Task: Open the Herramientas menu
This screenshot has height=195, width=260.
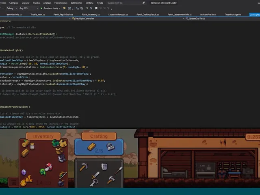Action: [x=61, y=3]
